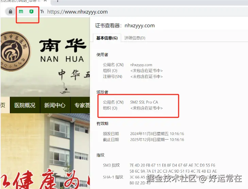Screen dimensions: 248x189
Task: Switch to the 基本信息(G) tab
Action: [107, 38]
